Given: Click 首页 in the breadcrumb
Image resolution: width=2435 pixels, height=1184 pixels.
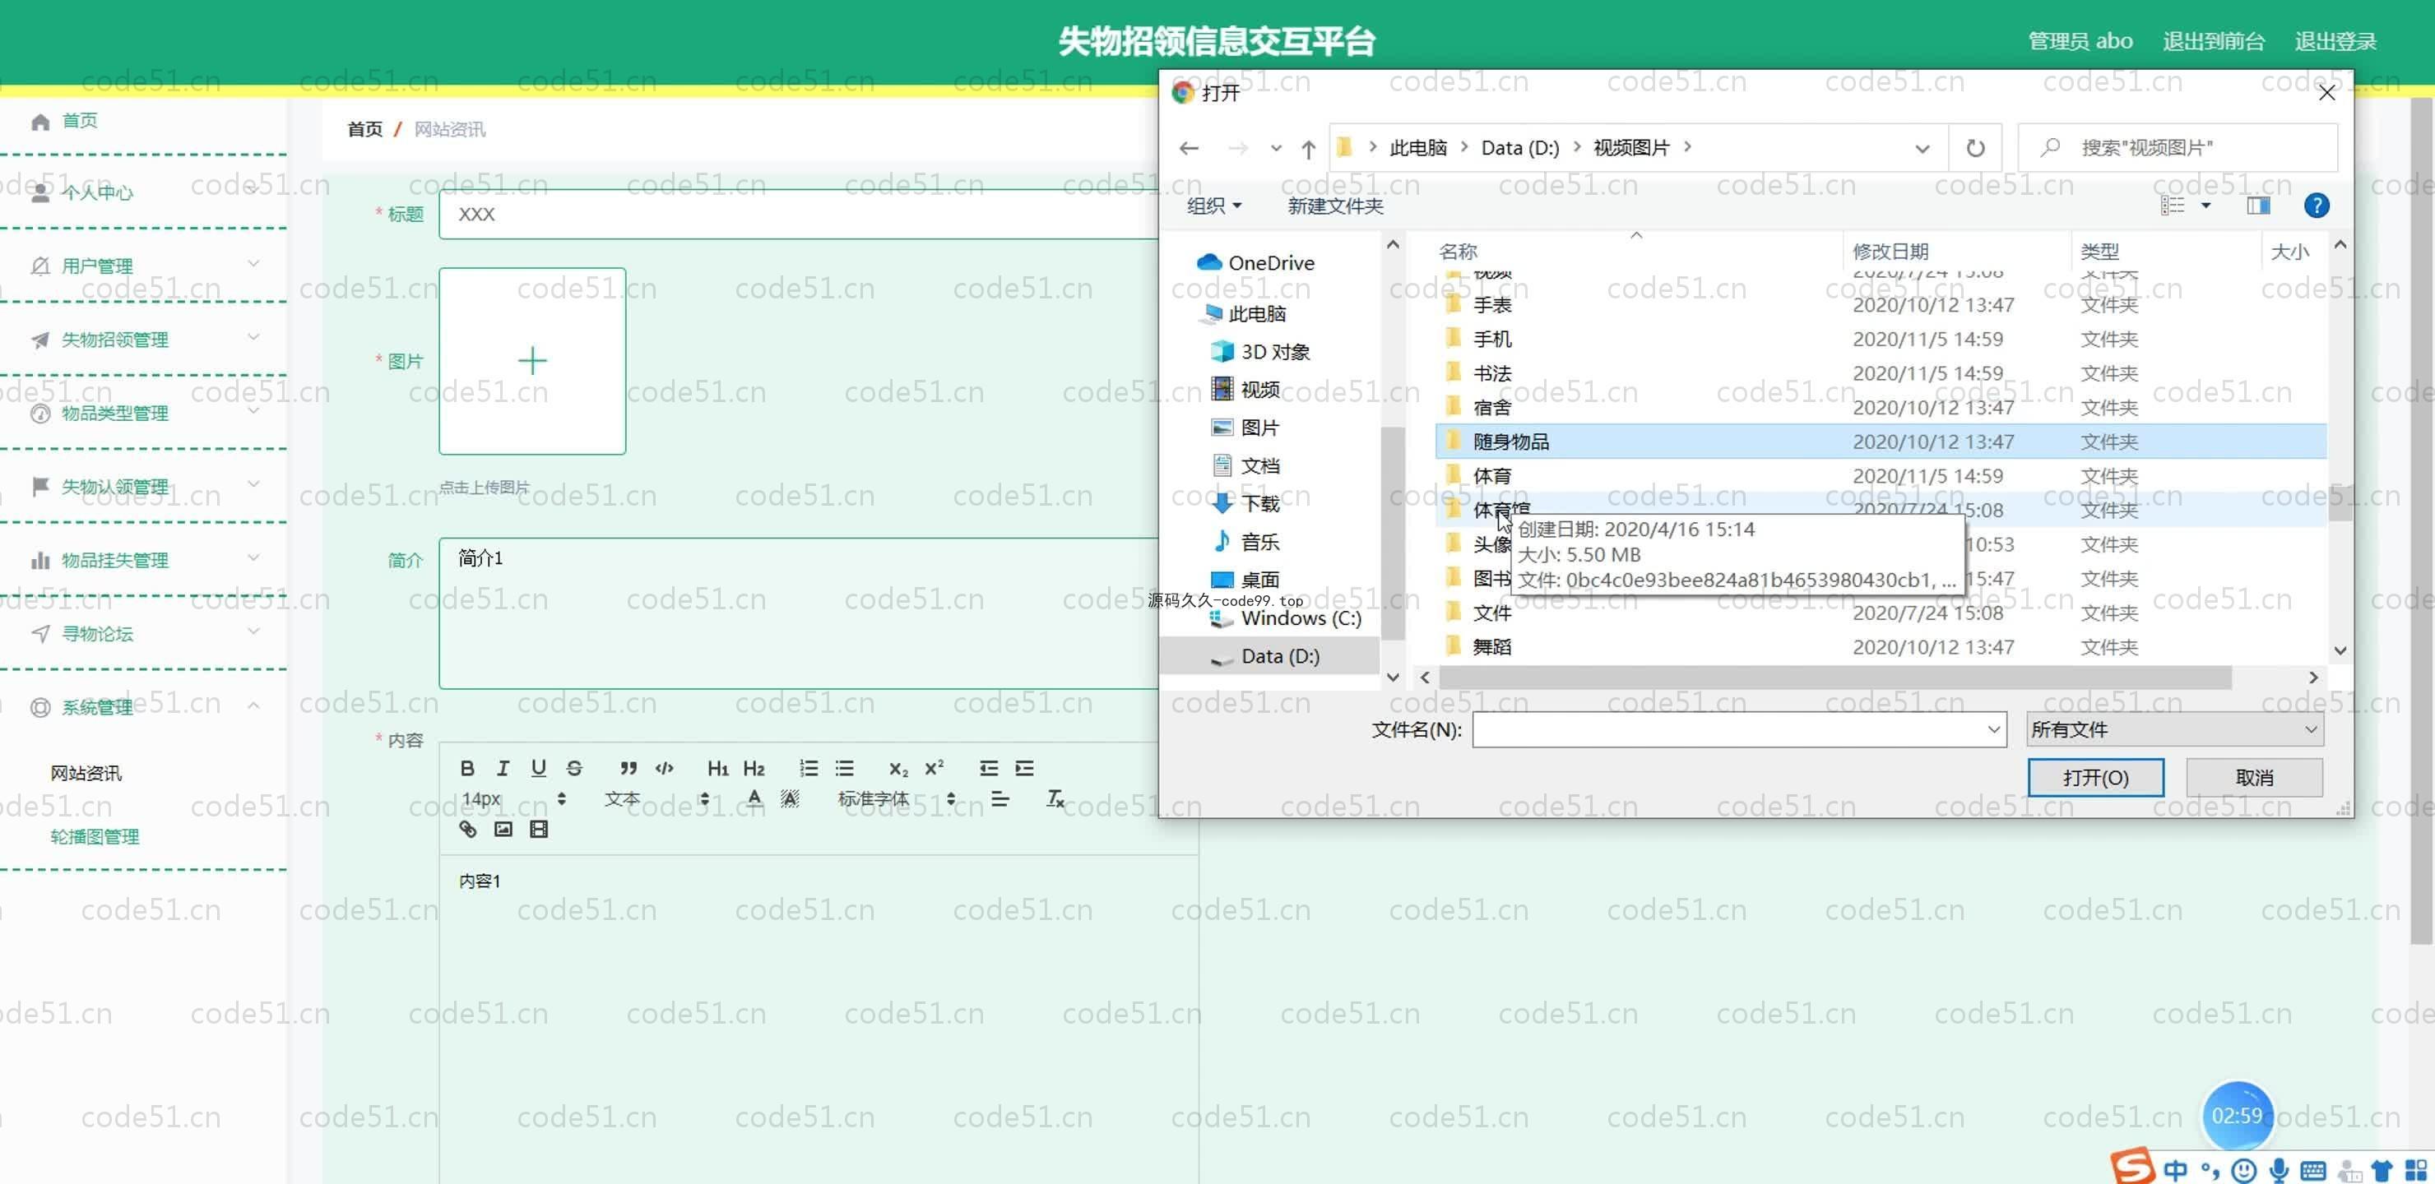Looking at the screenshot, I should pos(365,129).
